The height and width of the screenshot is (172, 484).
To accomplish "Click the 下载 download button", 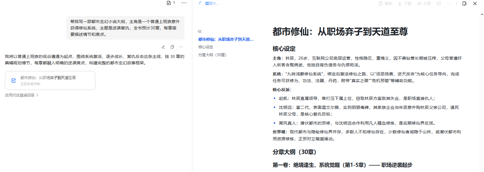I will (x=405, y=3).
